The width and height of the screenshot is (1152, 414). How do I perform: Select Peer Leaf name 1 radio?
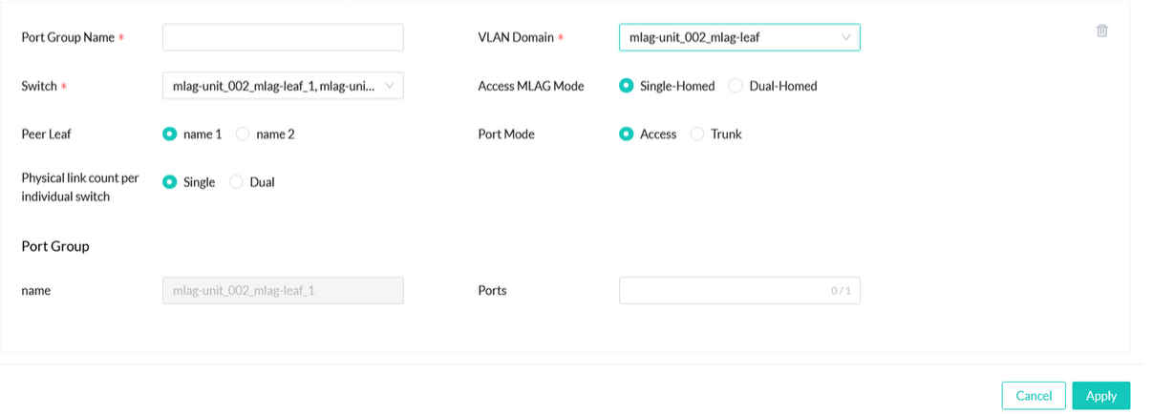click(170, 135)
